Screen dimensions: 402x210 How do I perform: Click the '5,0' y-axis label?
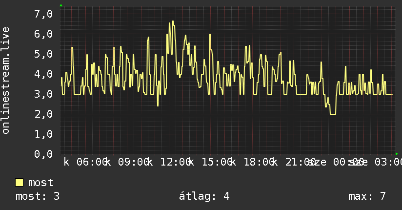(43, 54)
